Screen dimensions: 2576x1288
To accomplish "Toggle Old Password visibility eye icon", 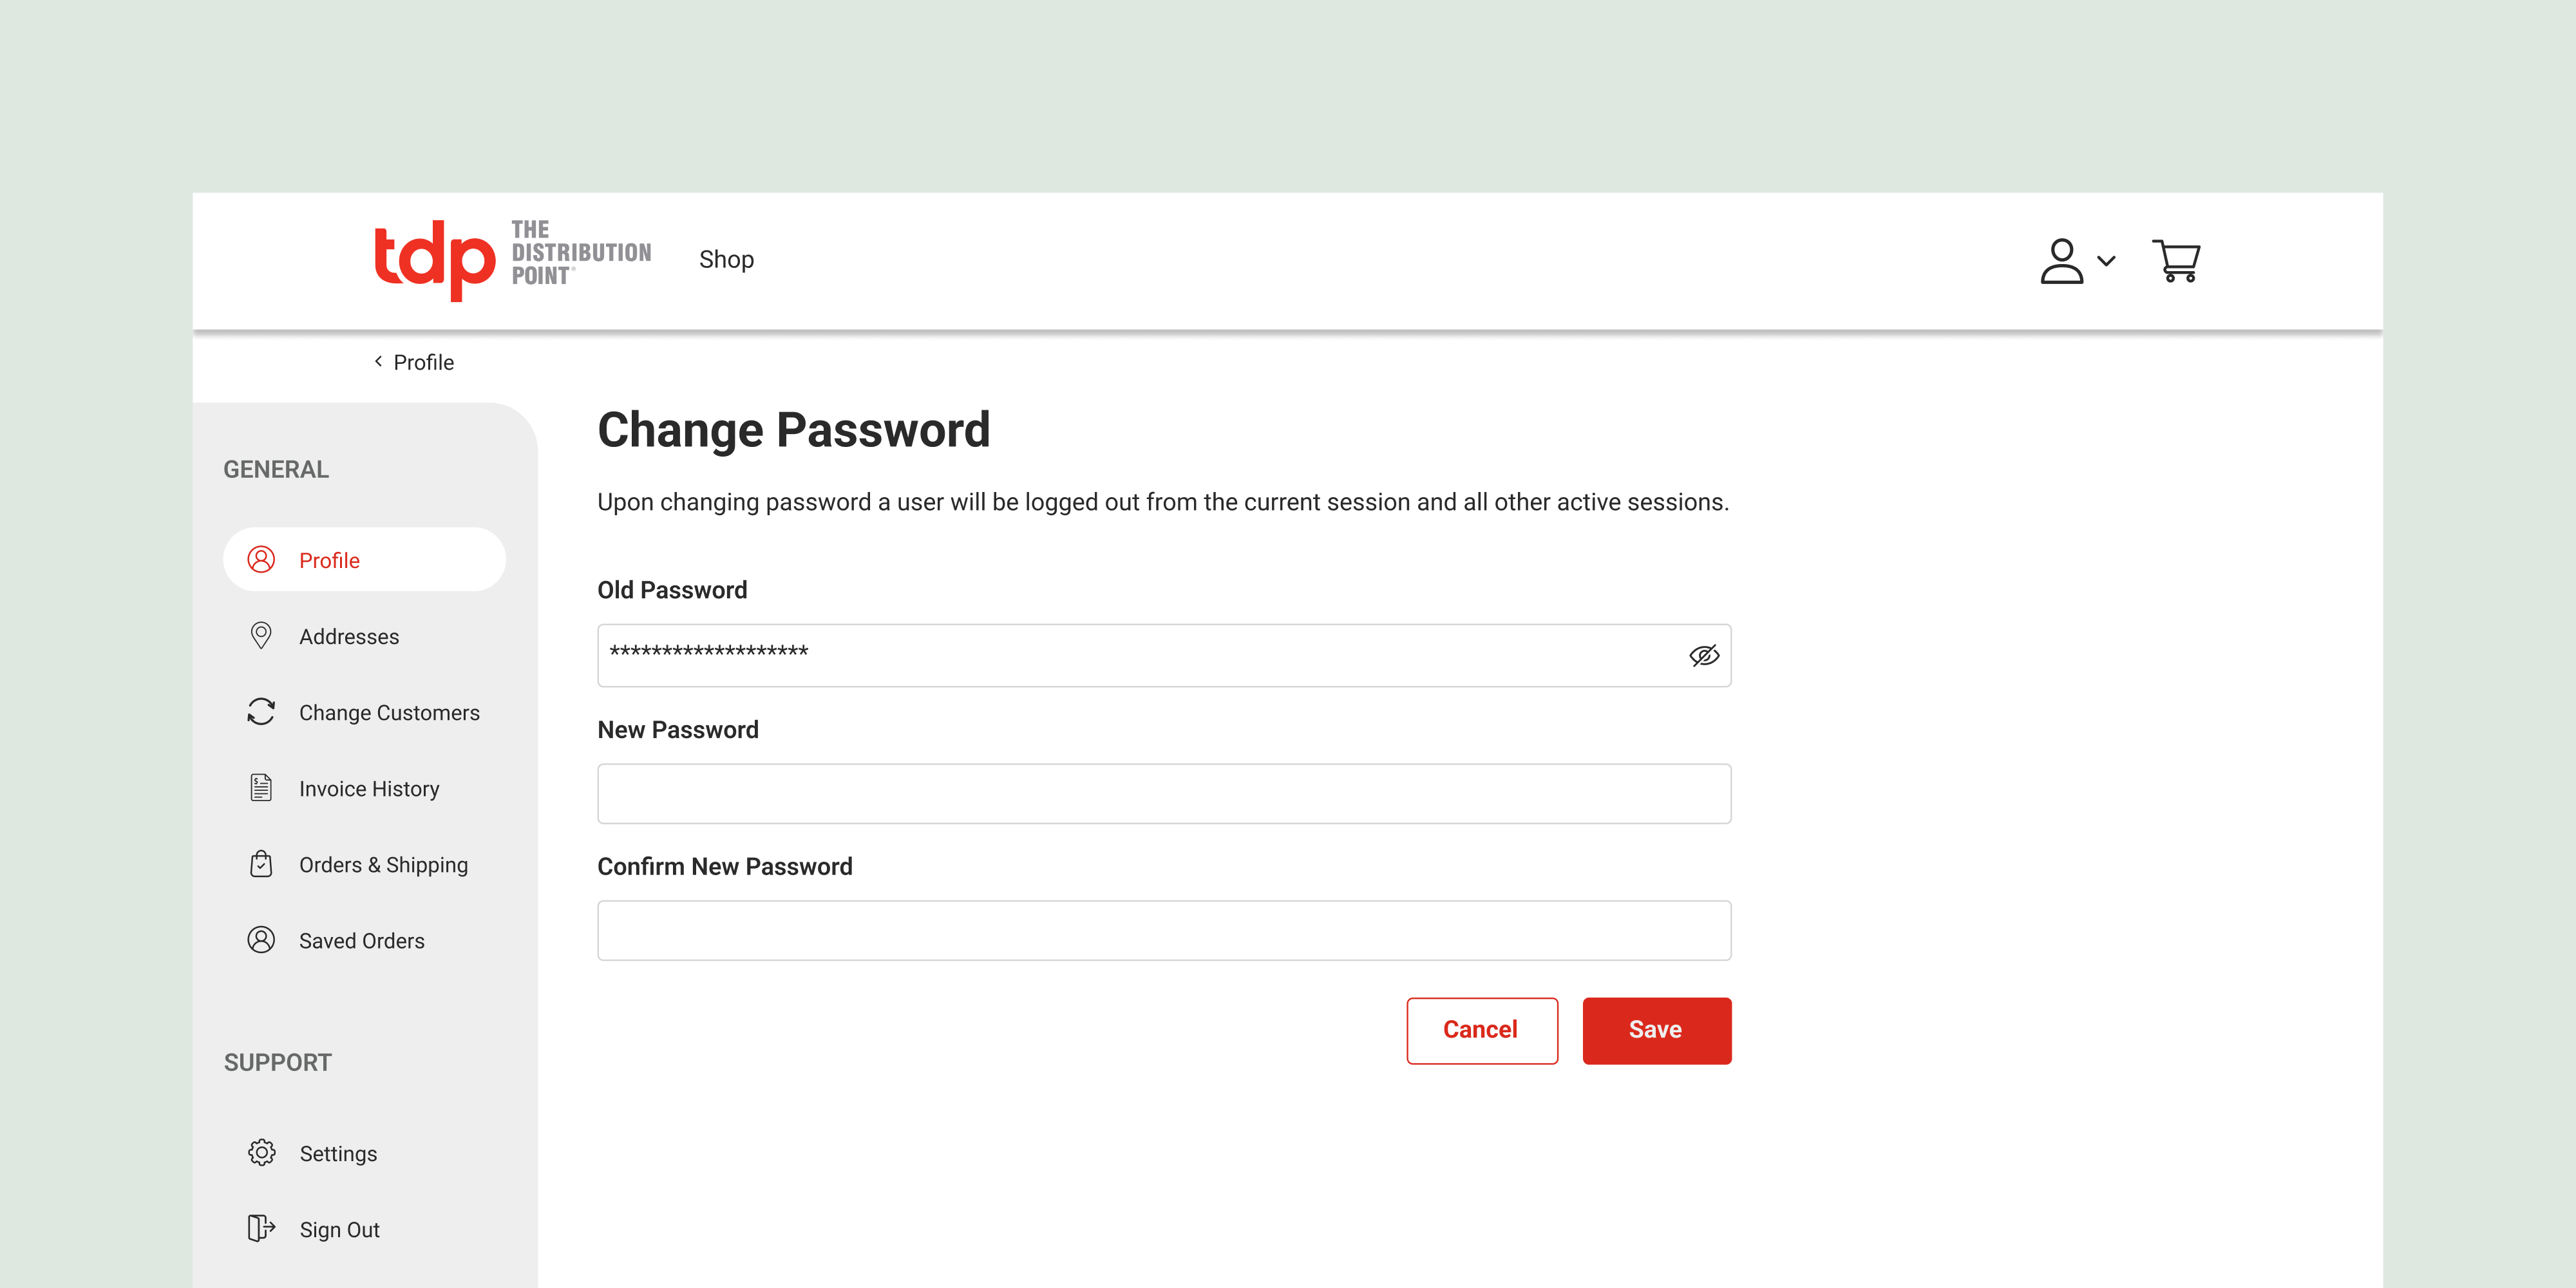I will [x=1704, y=656].
